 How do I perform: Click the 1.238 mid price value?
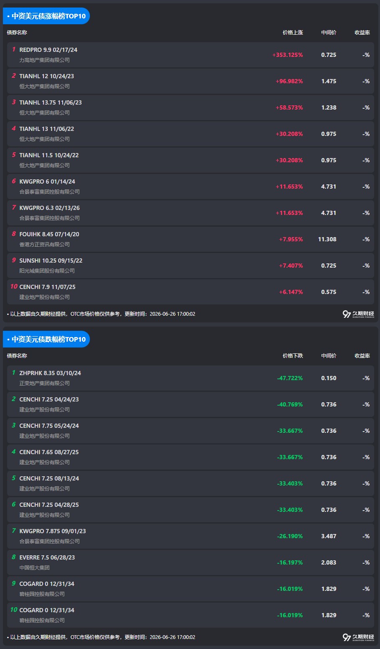pyautogui.click(x=329, y=107)
